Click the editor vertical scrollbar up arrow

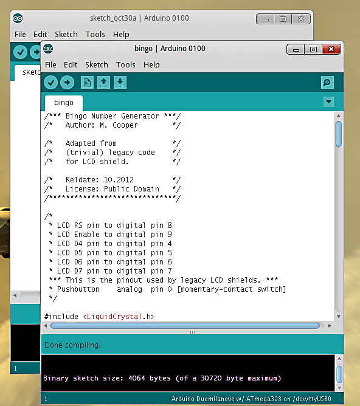339,115
